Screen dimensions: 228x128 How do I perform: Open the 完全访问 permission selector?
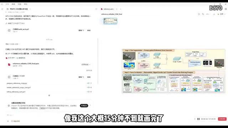(x=16, y=121)
